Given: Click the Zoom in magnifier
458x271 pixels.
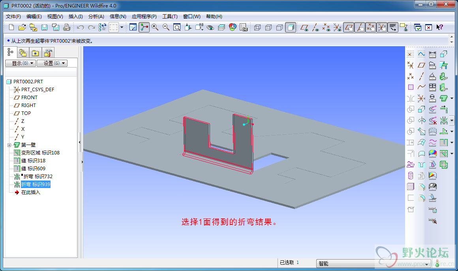Looking at the screenshot, I should (x=155, y=27).
